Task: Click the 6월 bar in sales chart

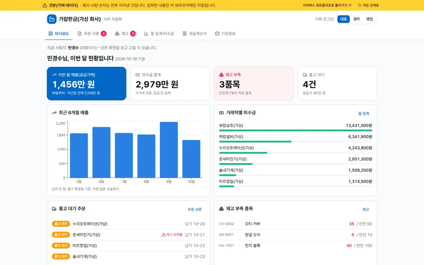Action: (101, 152)
